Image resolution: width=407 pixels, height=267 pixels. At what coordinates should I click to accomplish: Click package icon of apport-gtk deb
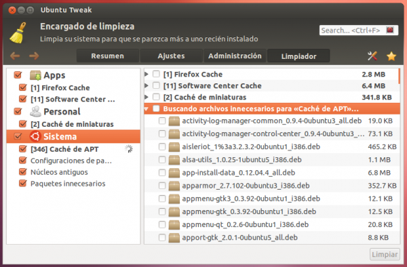(174, 237)
